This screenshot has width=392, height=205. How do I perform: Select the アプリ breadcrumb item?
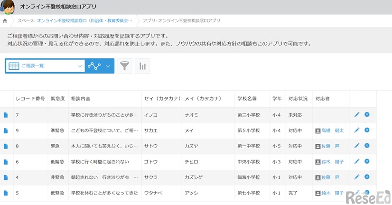coord(181,21)
